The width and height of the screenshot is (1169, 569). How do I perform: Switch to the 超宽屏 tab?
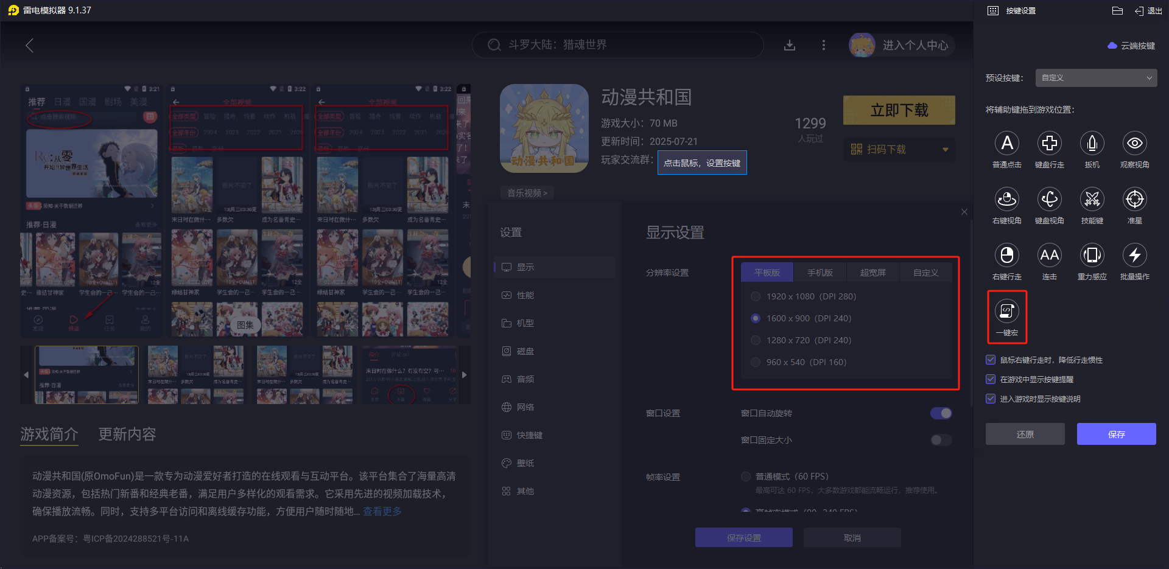point(873,273)
